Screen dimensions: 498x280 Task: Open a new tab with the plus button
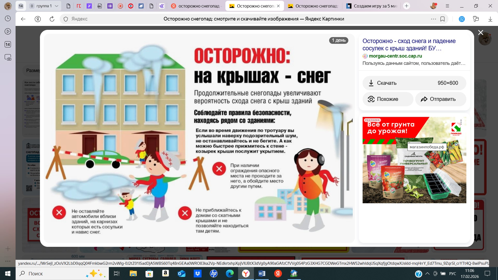406,6
